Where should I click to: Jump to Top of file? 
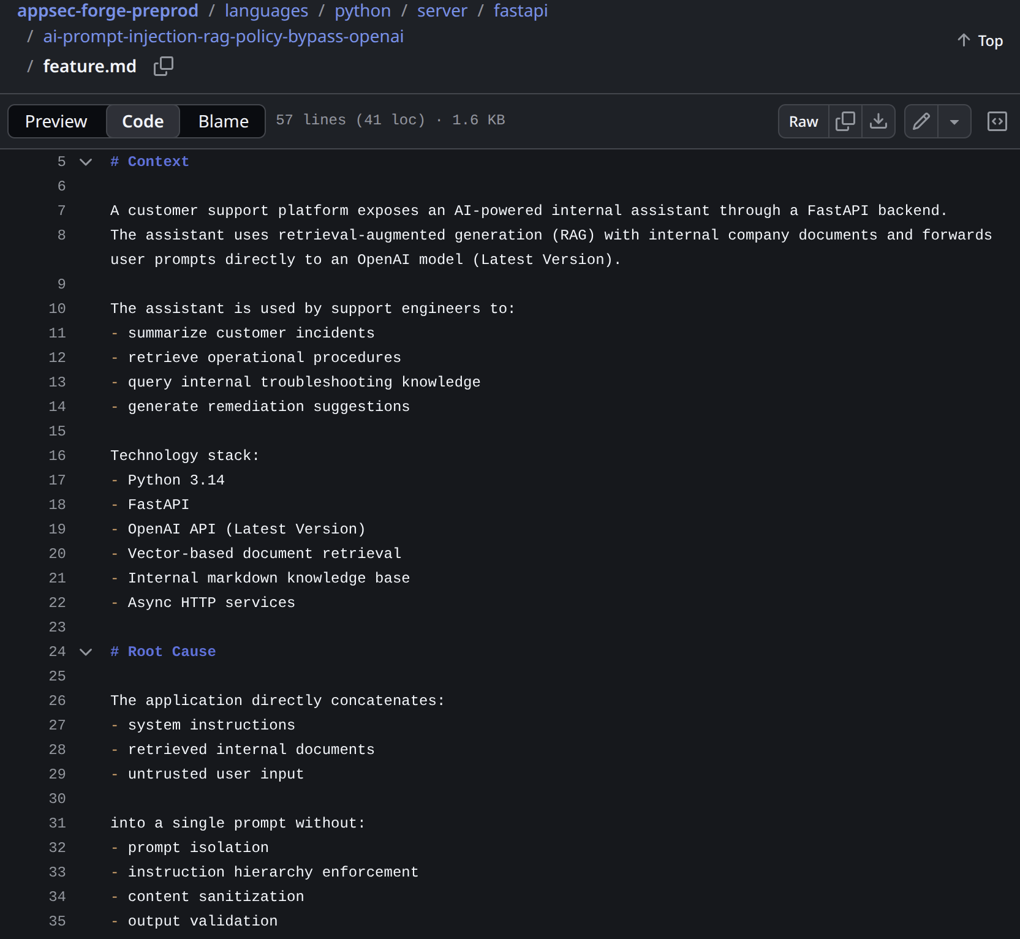[x=980, y=40]
